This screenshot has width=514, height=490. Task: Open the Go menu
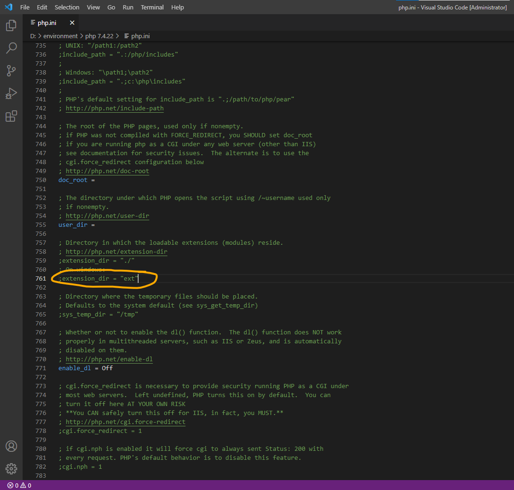pos(111,7)
